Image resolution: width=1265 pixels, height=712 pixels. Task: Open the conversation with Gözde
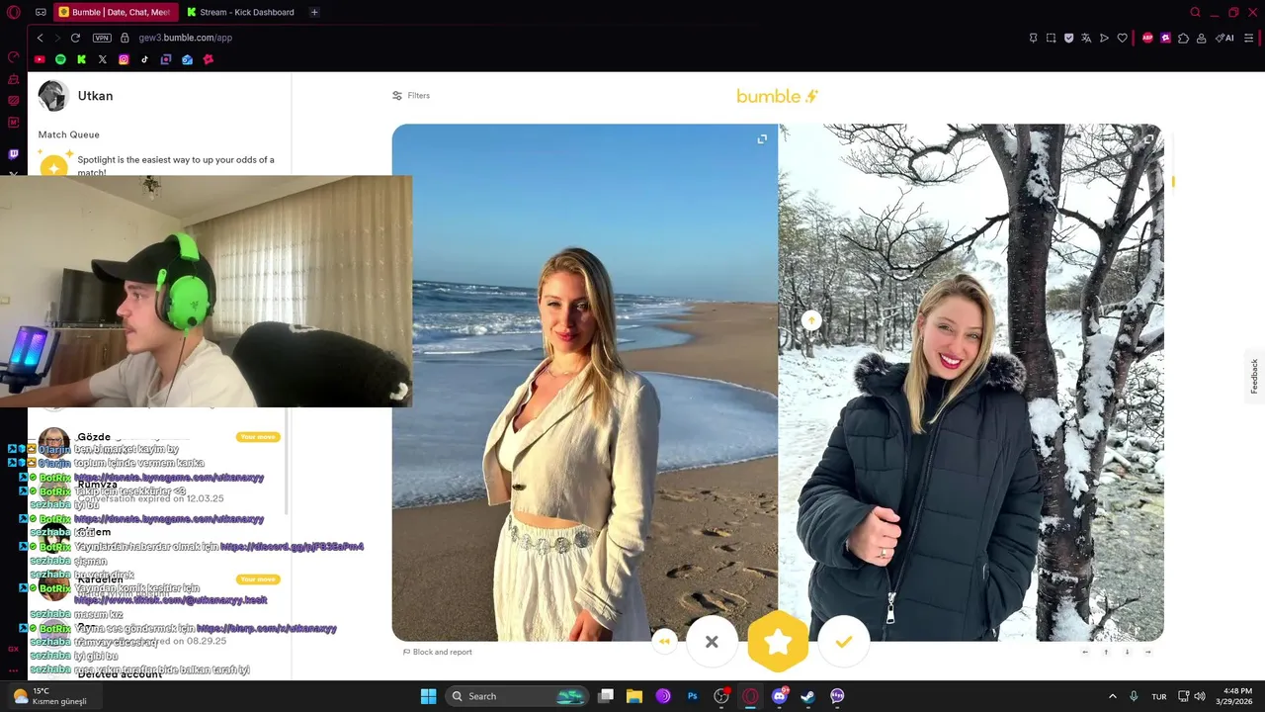click(158, 437)
